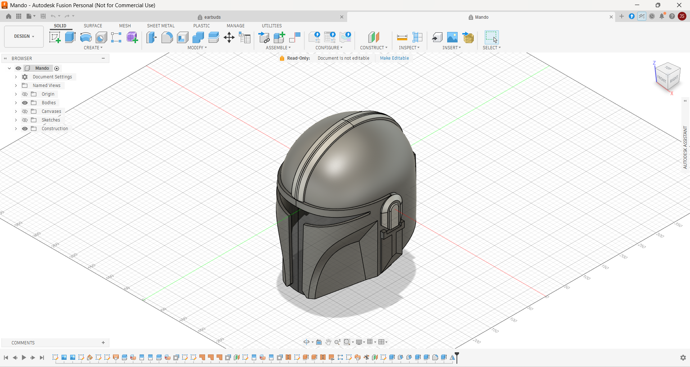This screenshot has height=367, width=690.
Task: Select the Hole tool
Action: 101,37
